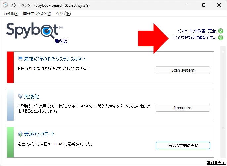227x166 pixels.
Task: Open the 関連するタスク(Z) menu
Action: click(37, 14)
